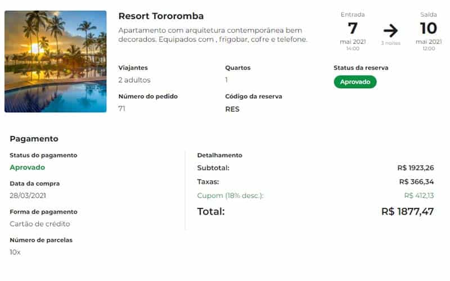Screen dimensions: 450x281
Task: Click the Taxas value R$ 366,34
Action: coord(416,182)
